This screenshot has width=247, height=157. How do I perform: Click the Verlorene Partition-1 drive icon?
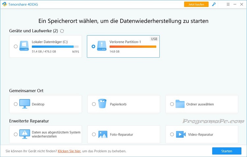[102, 46]
